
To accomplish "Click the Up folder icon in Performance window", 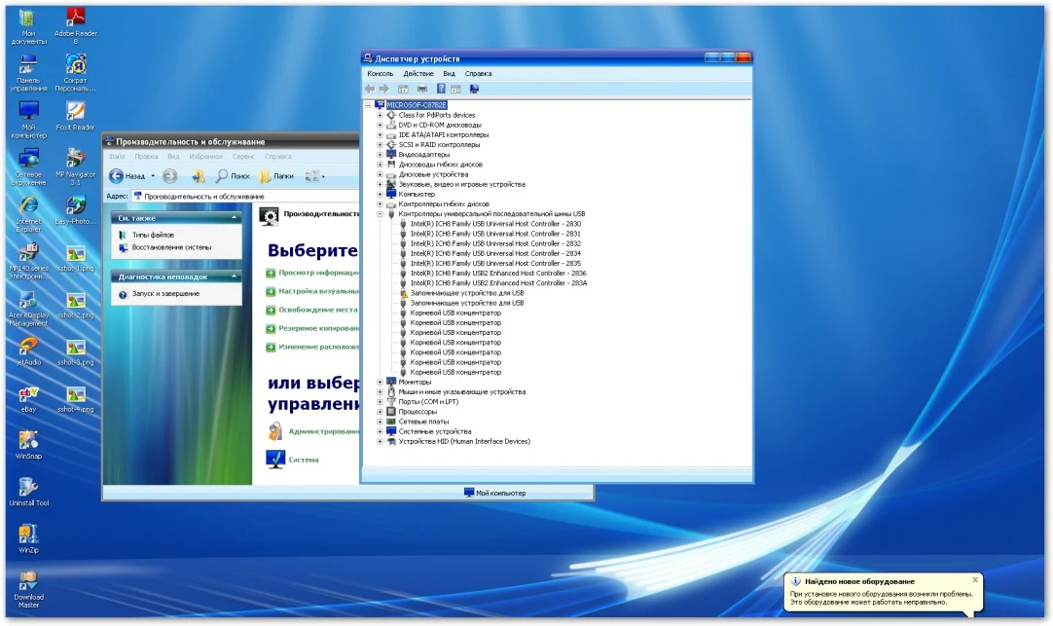I will click(198, 176).
